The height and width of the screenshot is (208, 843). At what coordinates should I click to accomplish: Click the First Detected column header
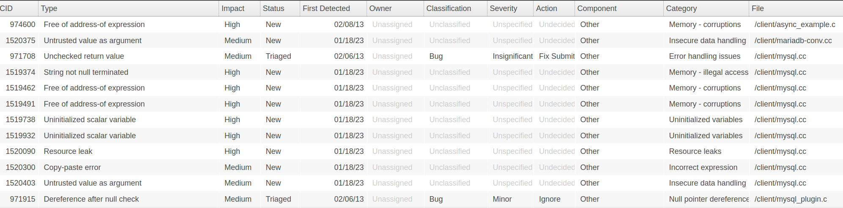click(x=326, y=8)
